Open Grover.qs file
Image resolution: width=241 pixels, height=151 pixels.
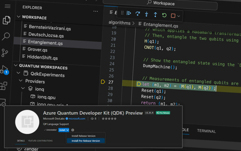pos(37,50)
